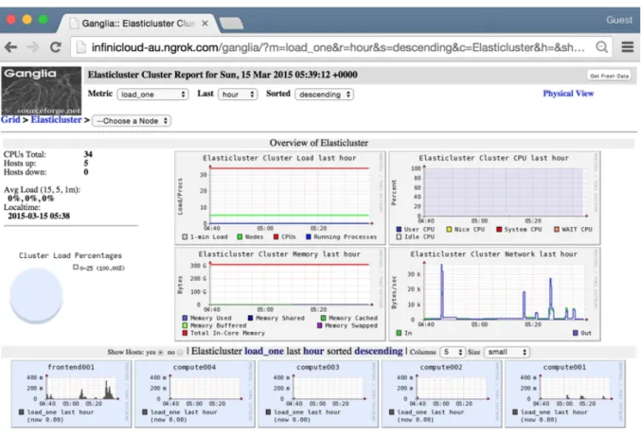
Task: Click the network In legend swatch
Action: [399, 333]
